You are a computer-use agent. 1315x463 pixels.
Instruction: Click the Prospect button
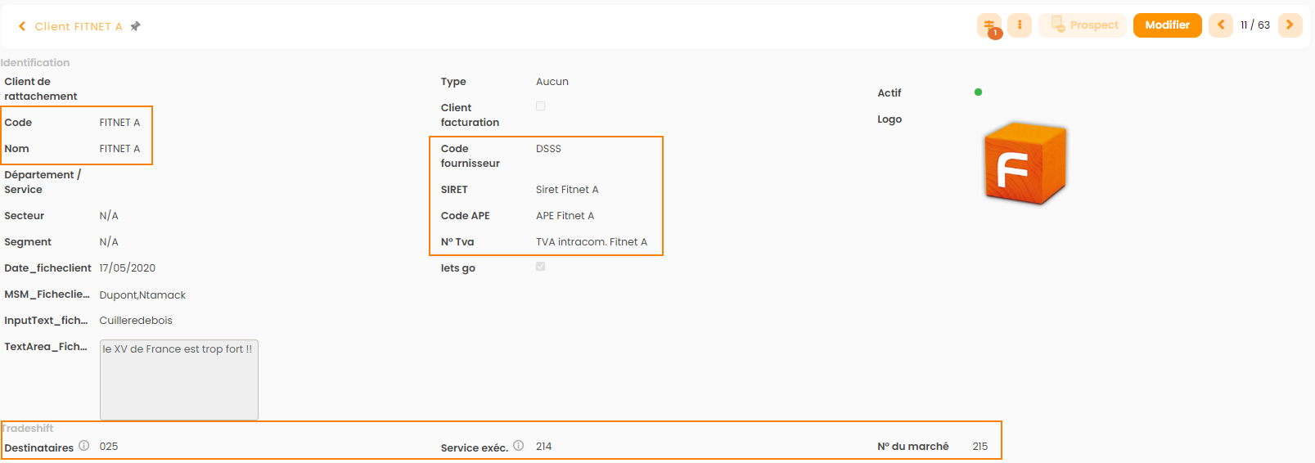click(x=1083, y=25)
